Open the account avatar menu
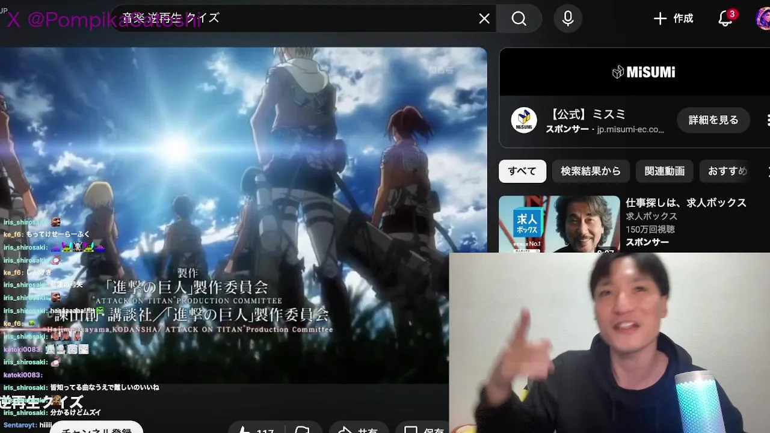Screen dimensions: 770x433 coord(763,19)
